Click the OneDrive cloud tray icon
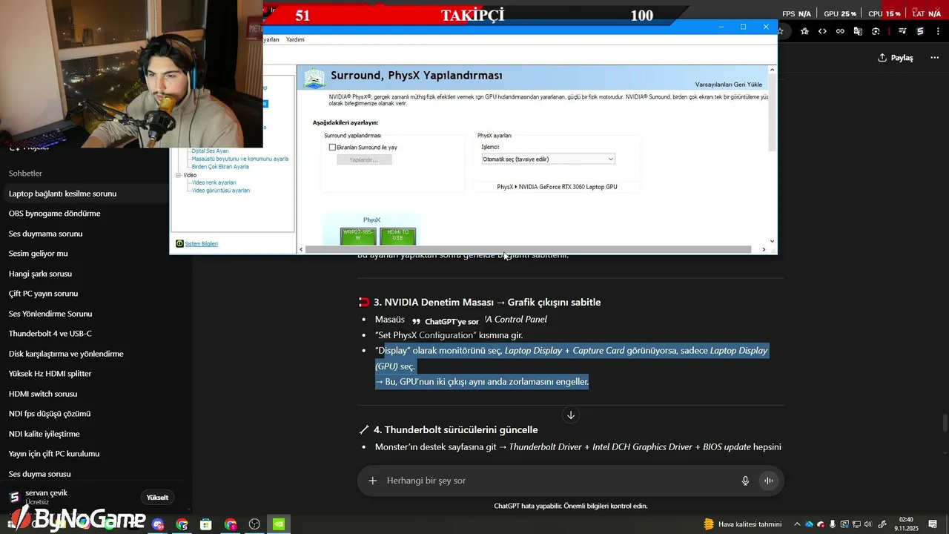Screen dimensions: 949x534 tap(809, 524)
